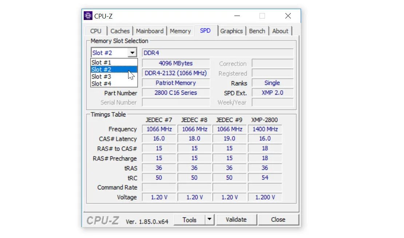
Task: Choose highlighted Slot #2 in the list
Action: point(114,70)
